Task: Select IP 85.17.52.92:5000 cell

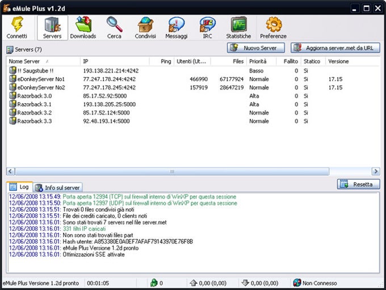Action: click(x=105, y=96)
